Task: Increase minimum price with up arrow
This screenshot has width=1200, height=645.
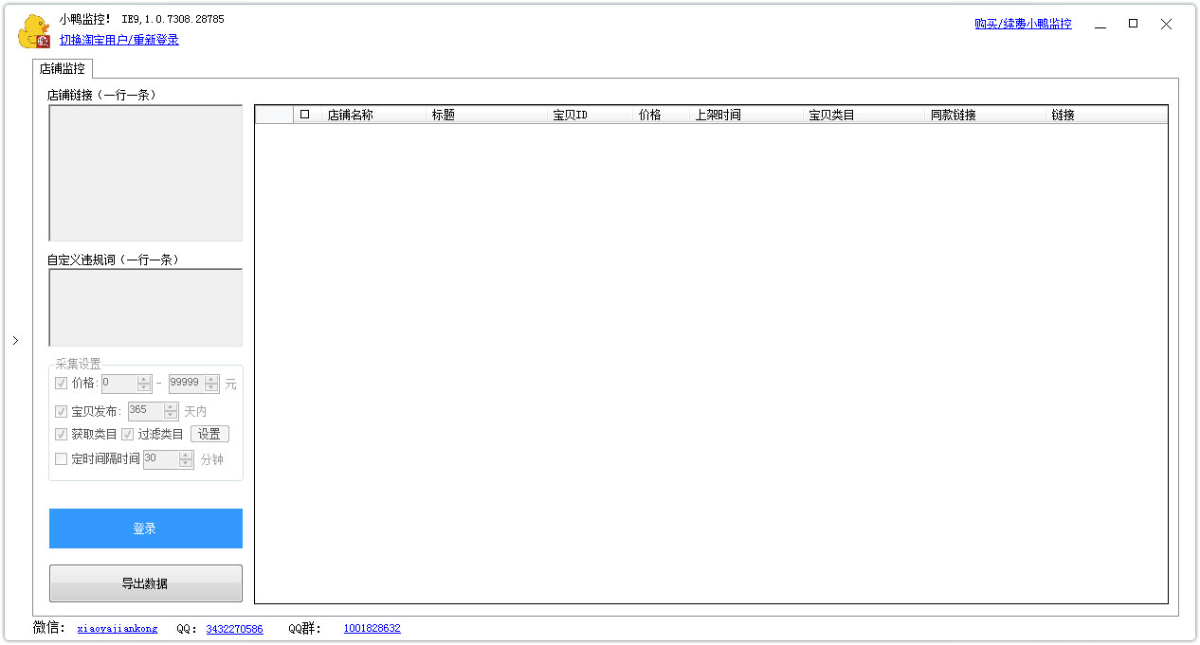Action: 144,380
